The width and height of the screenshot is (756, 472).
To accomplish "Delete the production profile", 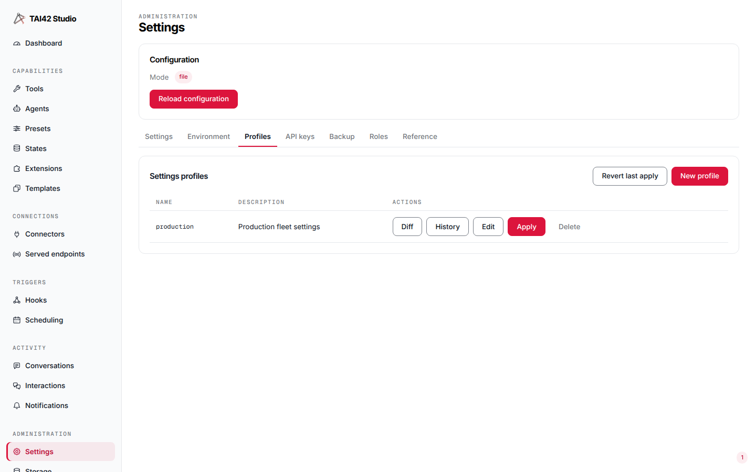I will coord(569,227).
